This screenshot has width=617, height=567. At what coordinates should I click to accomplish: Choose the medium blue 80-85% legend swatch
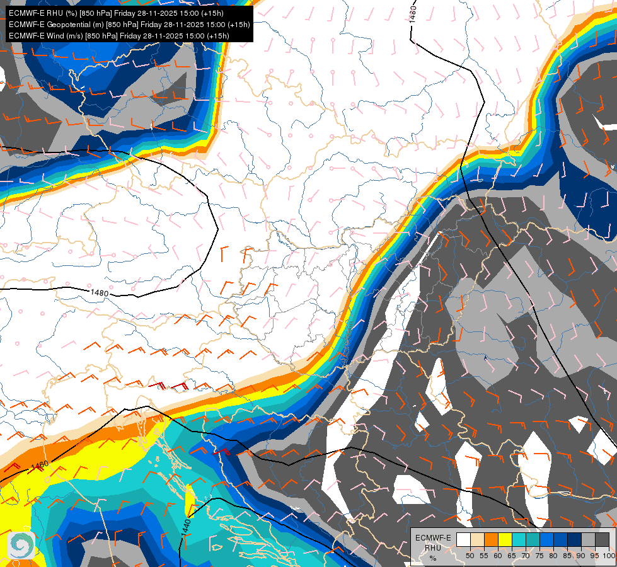pos(561,539)
